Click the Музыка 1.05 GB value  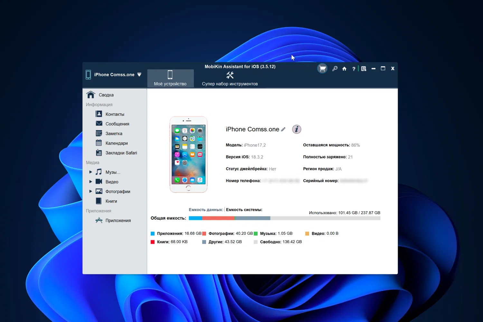coord(285,233)
